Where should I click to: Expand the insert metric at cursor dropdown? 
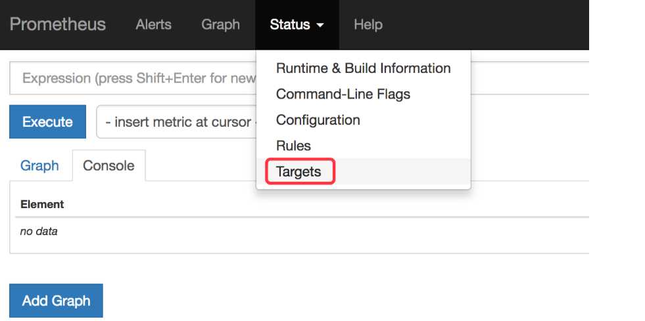tap(176, 122)
